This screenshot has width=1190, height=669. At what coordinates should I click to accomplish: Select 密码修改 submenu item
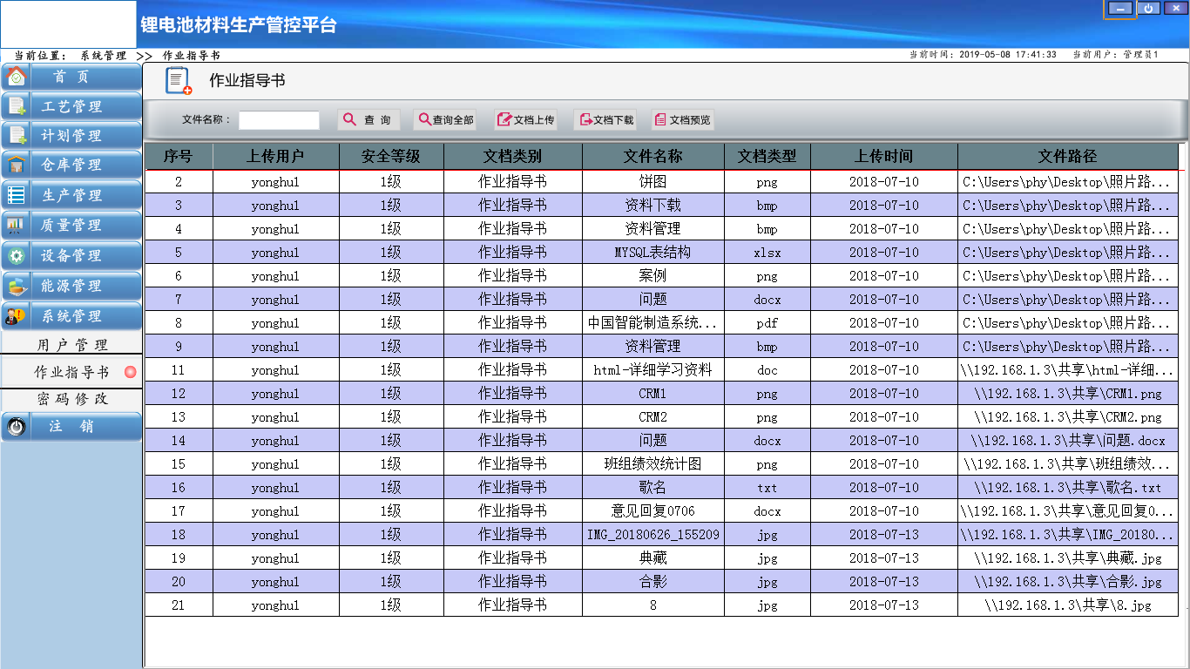[71, 399]
